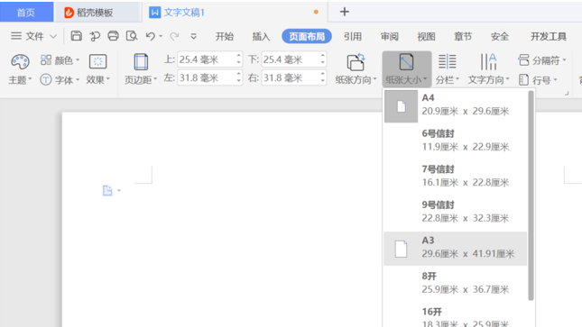582x327 pixels.
Task: Switch to the 开发工具 ribbon tab
Action: (549, 36)
